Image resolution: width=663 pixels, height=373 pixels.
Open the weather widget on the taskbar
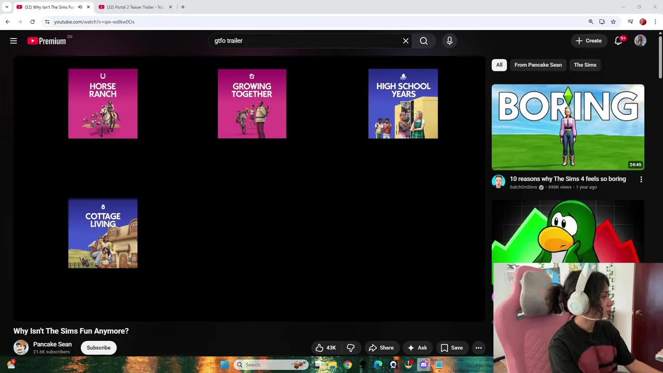pyautogui.click(x=11, y=365)
